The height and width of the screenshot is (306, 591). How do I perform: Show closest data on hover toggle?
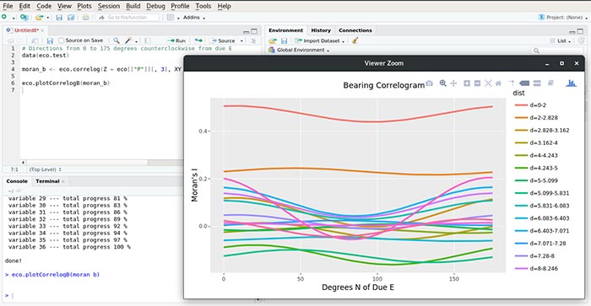[524, 83]
